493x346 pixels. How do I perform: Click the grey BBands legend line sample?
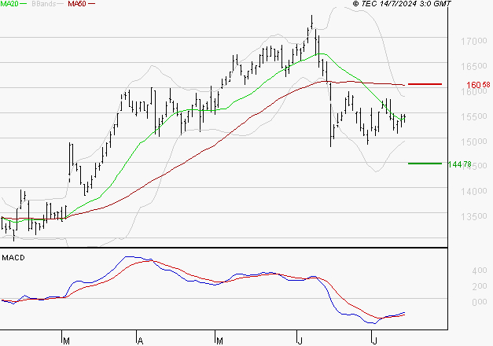[61, 4]
